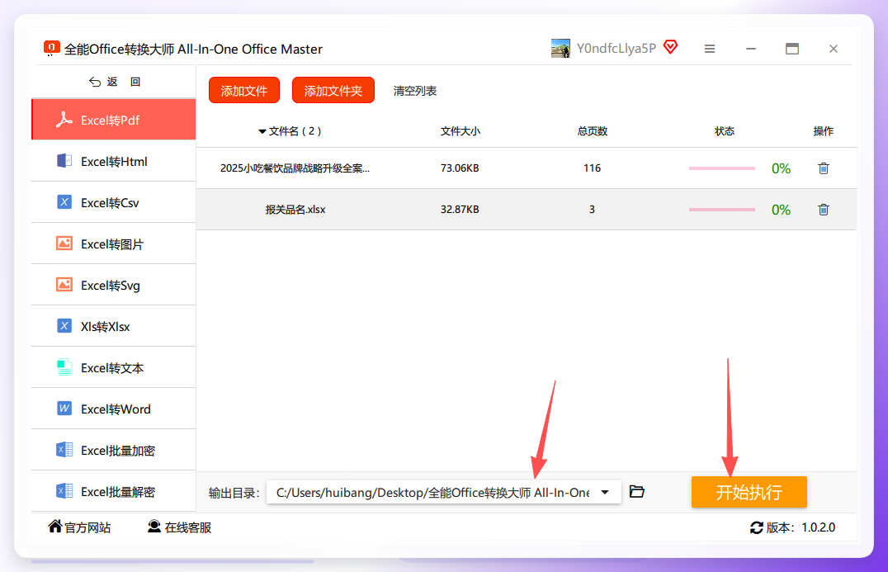Screen dimensions: 888x572
Task: Switch to Excel转文本 label
Action: click(112, 368)
